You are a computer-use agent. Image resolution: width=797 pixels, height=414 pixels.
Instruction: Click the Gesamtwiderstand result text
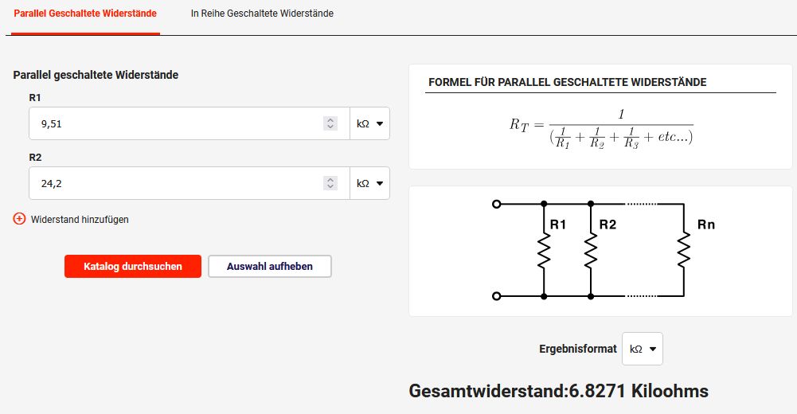[x=558, y=391]
